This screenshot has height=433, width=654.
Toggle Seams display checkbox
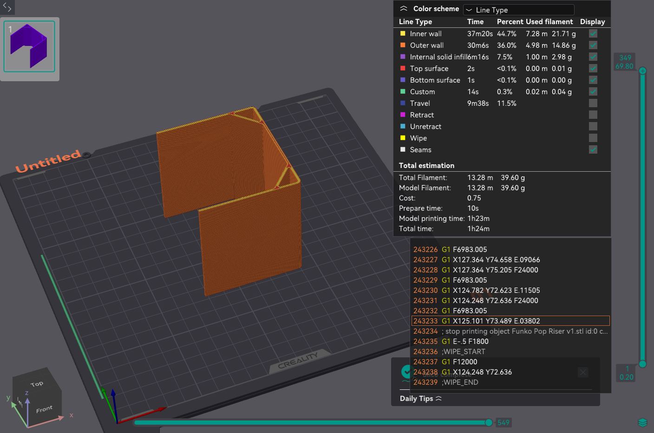pyautogui.click(x=593, y=149)
